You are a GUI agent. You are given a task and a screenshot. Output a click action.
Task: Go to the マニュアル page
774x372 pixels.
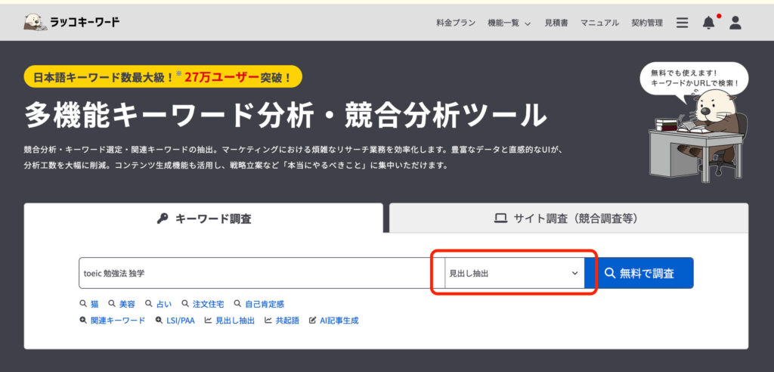click(599, 23)
